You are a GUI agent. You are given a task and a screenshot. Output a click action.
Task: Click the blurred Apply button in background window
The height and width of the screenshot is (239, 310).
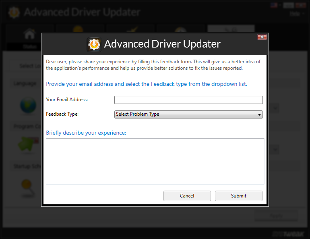[276, 216]
